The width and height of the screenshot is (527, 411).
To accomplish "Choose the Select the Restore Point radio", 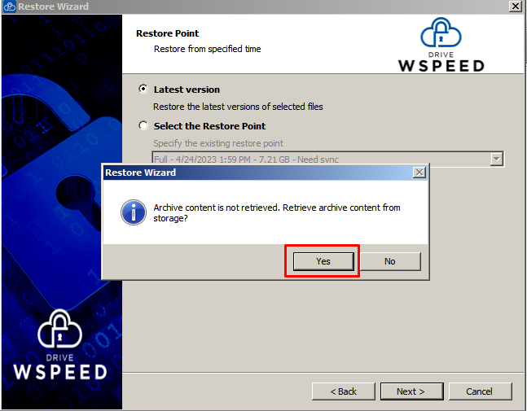I will click(143, 125).
